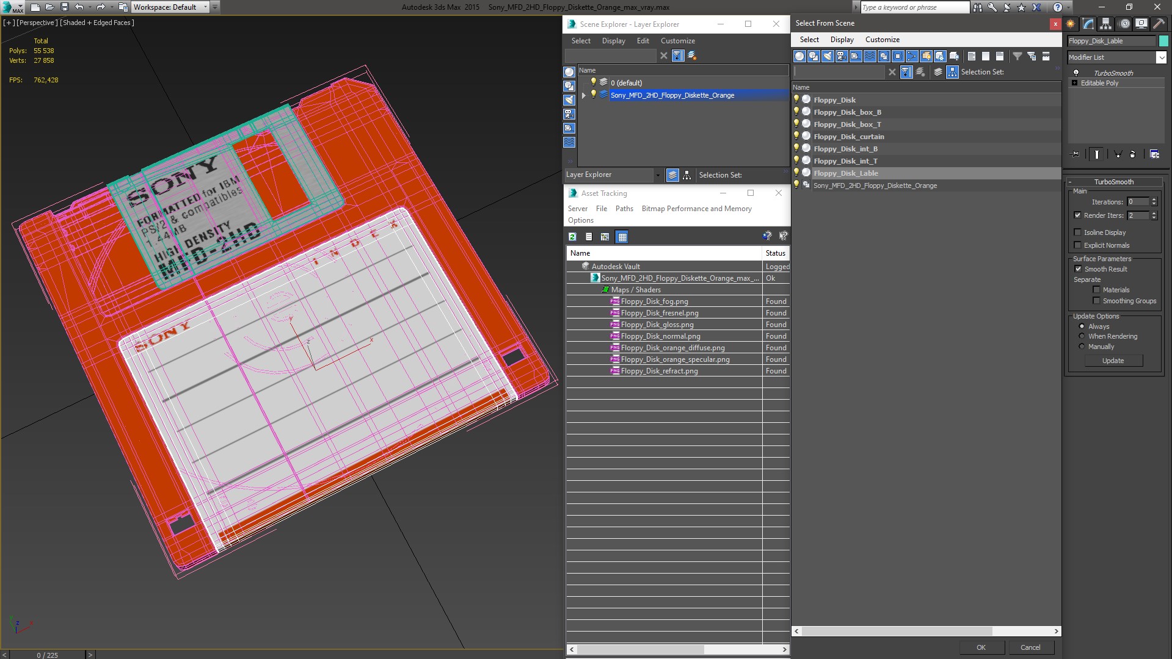Open Edit menu in Scene Explorer
Viewport: 1172px width, 659px height.
pos(642,41)
